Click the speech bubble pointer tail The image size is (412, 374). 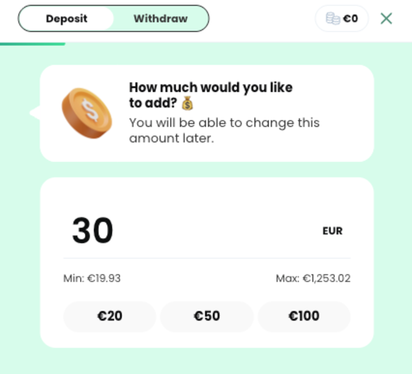[35, 113]
